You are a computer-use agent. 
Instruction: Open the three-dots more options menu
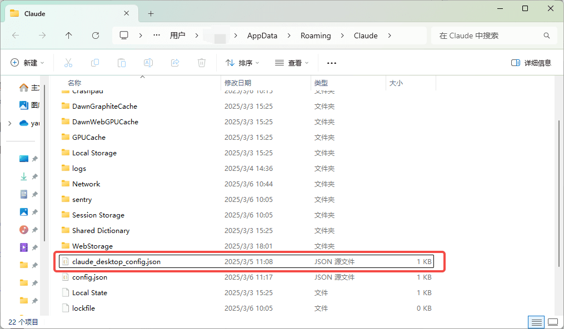pos(332,63)
